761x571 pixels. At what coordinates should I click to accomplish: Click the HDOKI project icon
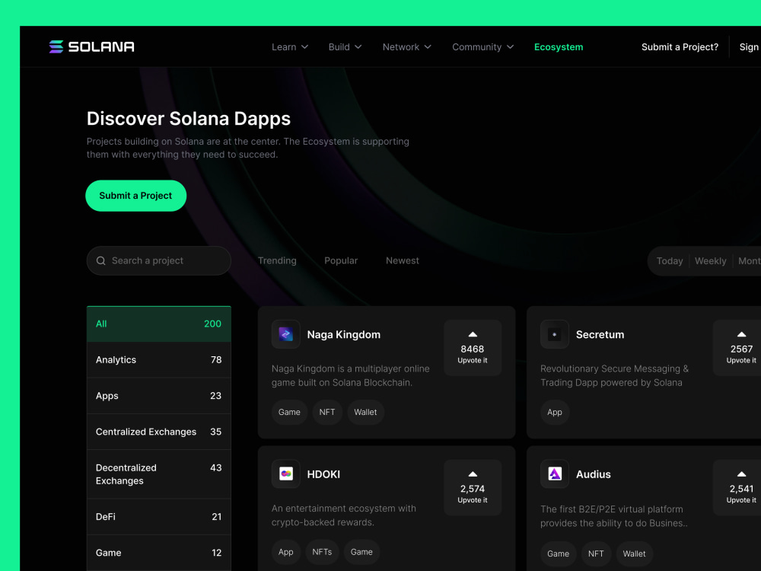[x=286, y=474]
